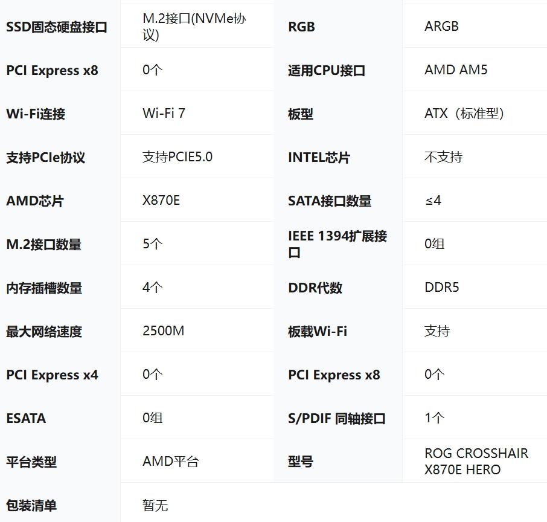Click the ARGB value
Screen dimensions: 547x522
point(441,26)
